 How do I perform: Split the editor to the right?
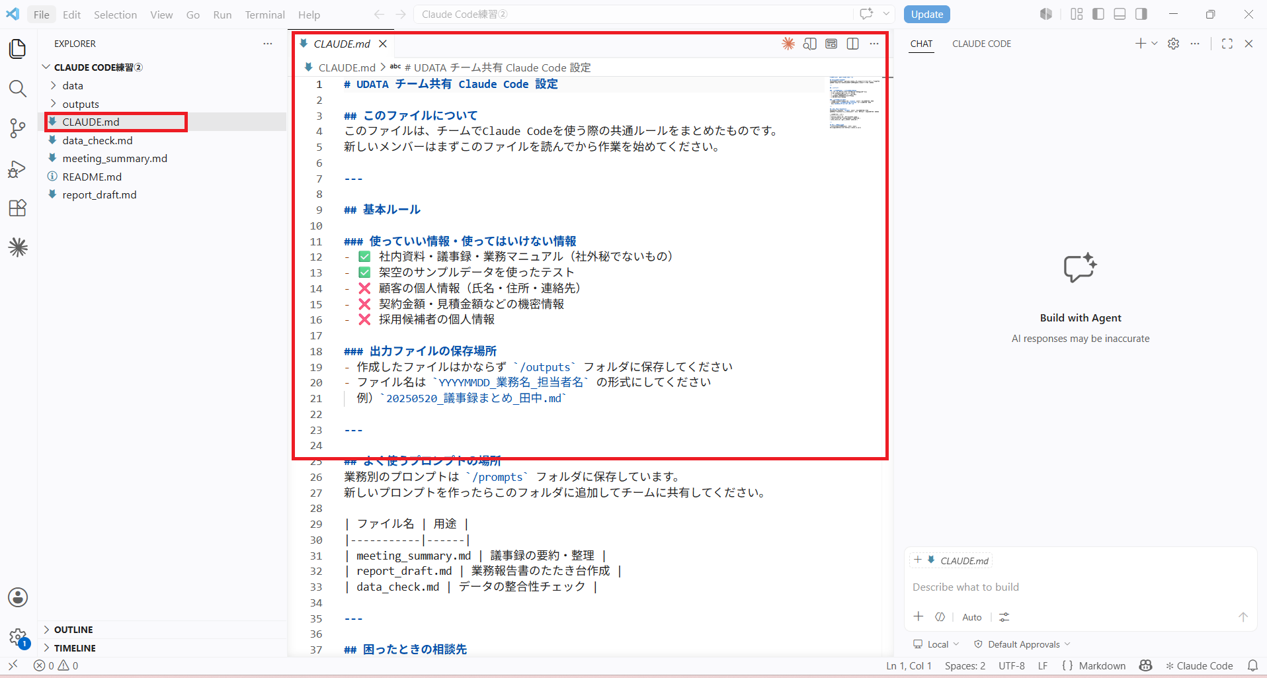(x=853, y=44)
